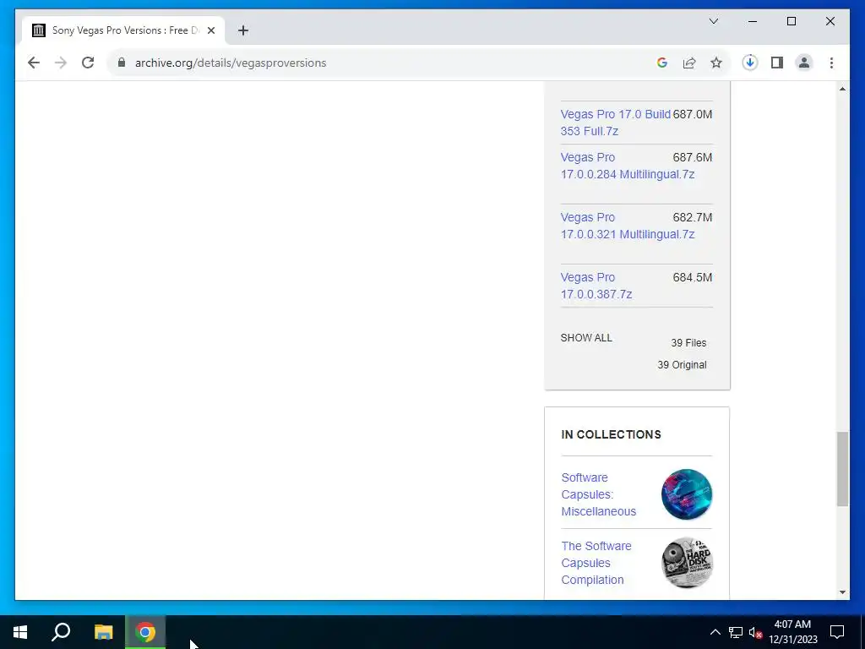This screenshot has width=865, height=649.
Task: Click Chrome icon in taskbar
Action: tap(145, 632)
